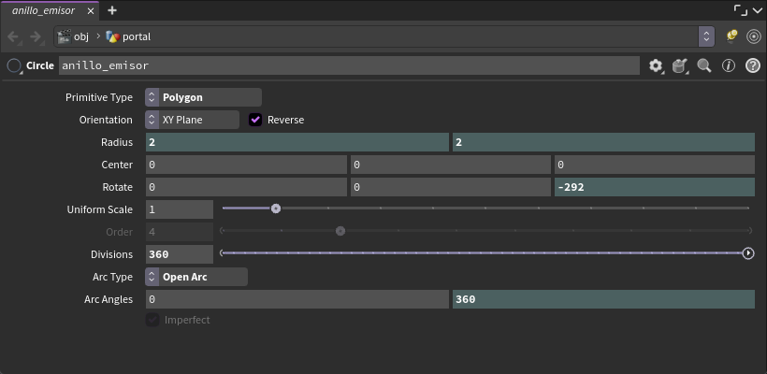This screenshot has width=767, height=374.
Task: Click the forward navigation arrow
Action: click(36, 36)
